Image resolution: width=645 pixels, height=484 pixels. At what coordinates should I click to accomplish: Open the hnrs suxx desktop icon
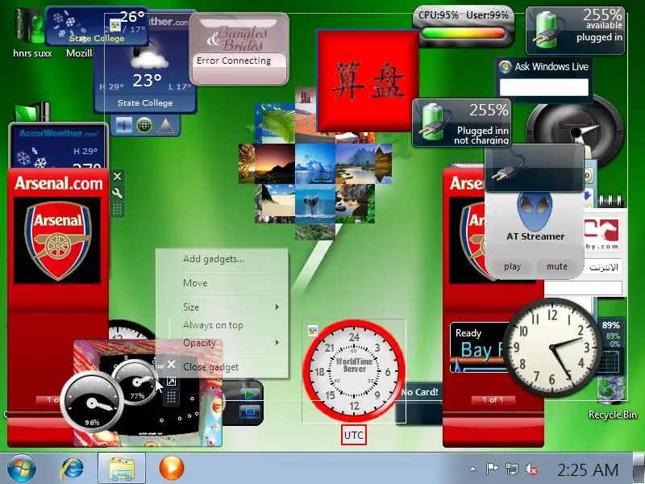(31, 33)
